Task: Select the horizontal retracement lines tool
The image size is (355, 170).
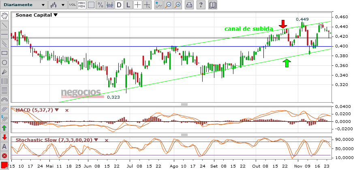Action: 4,90
